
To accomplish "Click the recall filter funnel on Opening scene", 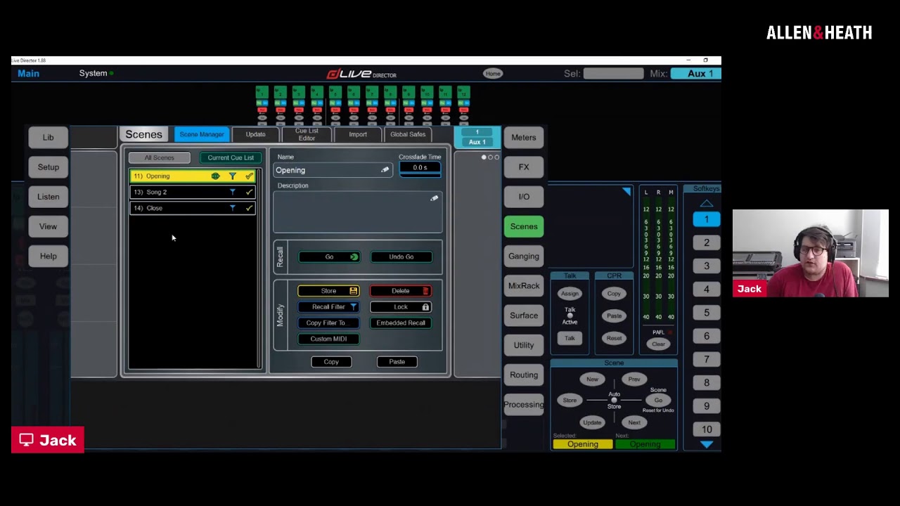I will pyautogui.click(x=233, y=176).
